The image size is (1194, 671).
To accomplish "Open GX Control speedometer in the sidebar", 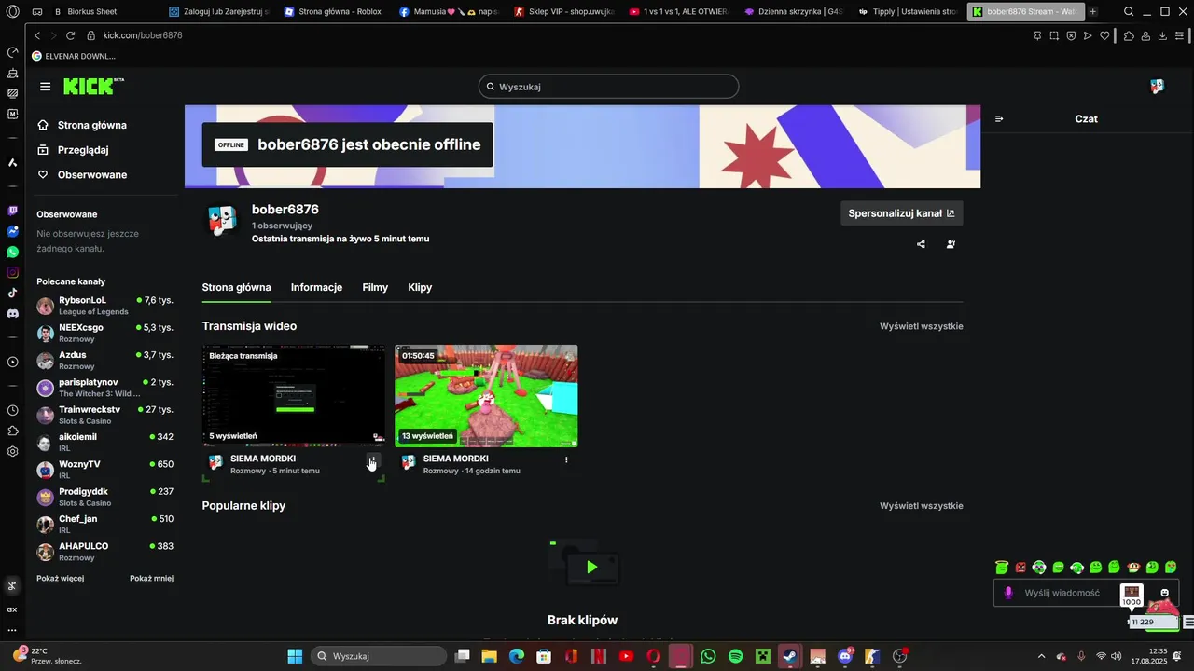I will [12, 52].
